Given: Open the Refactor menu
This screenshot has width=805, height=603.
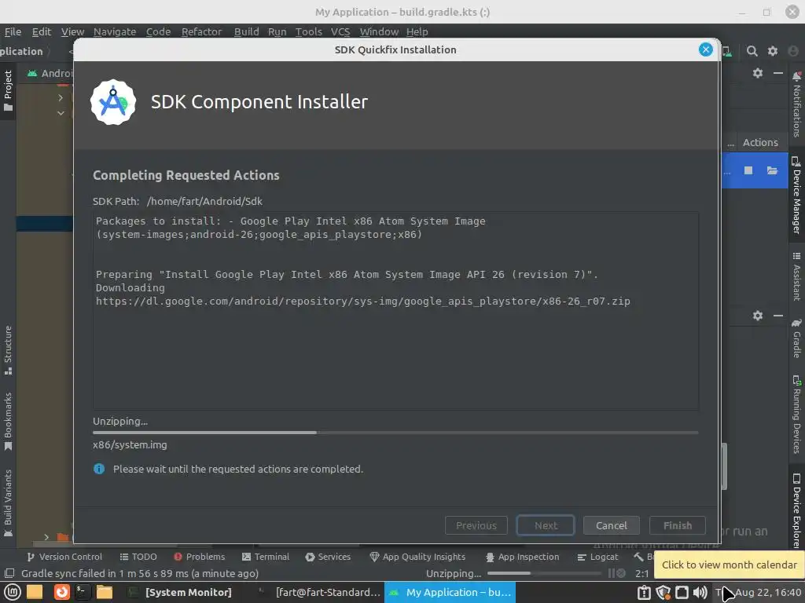Looking at the screenshot, I should click(201, 31).
